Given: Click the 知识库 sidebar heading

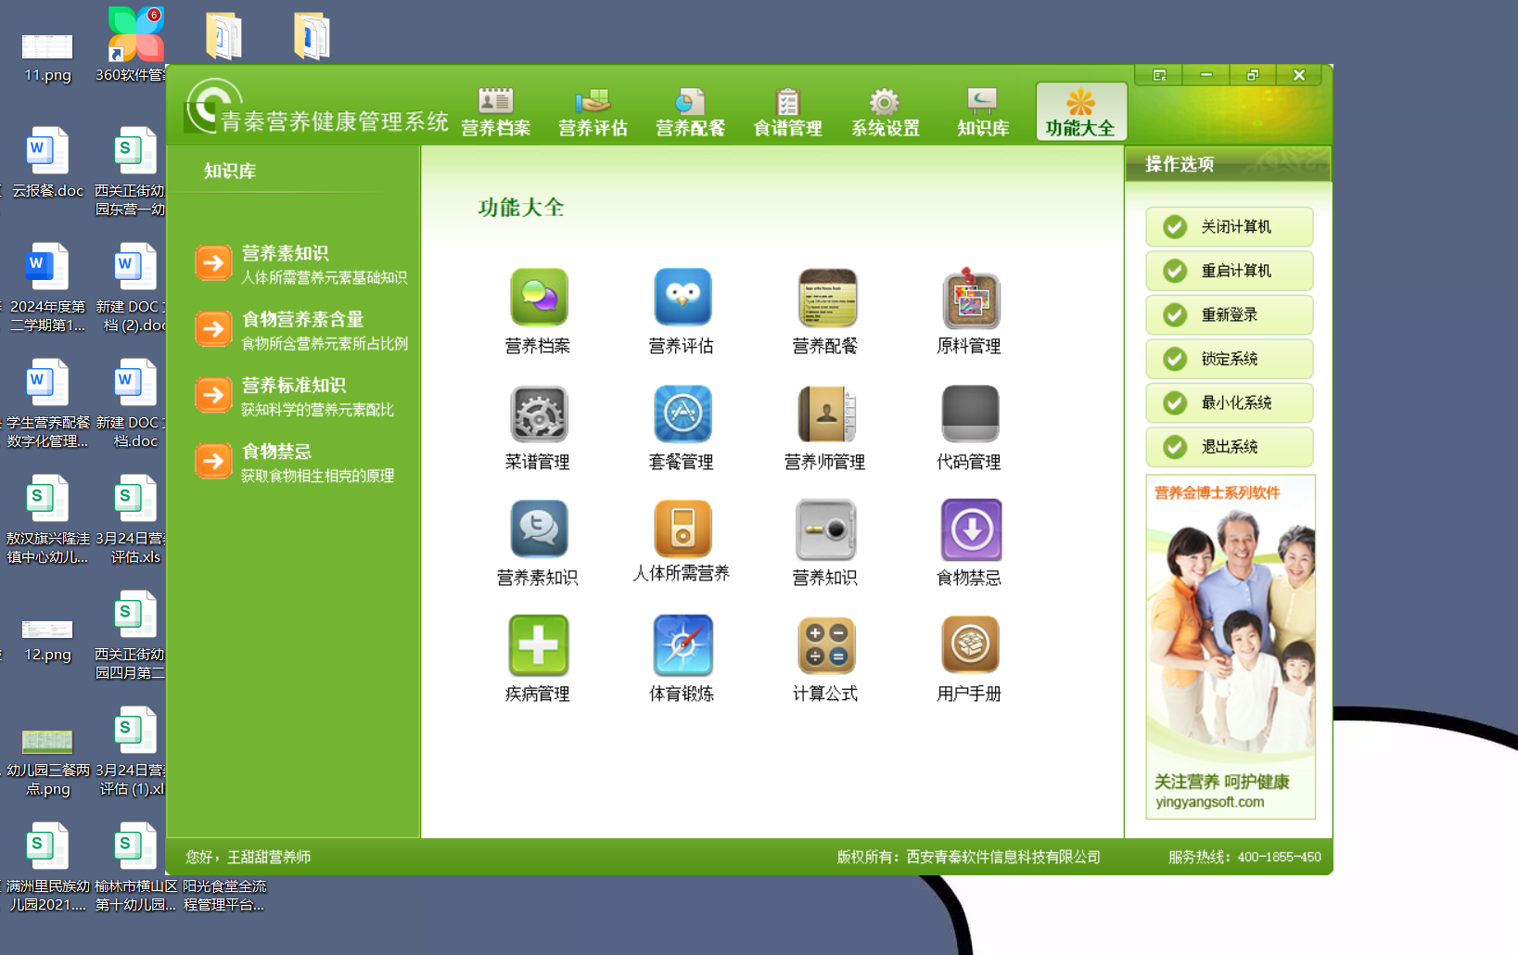Looking at the screenshot, I should pos(229,172).
